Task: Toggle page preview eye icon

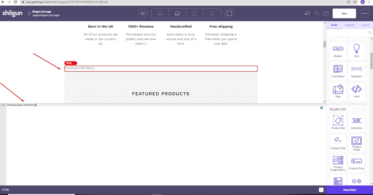Action: coord(143,13)
